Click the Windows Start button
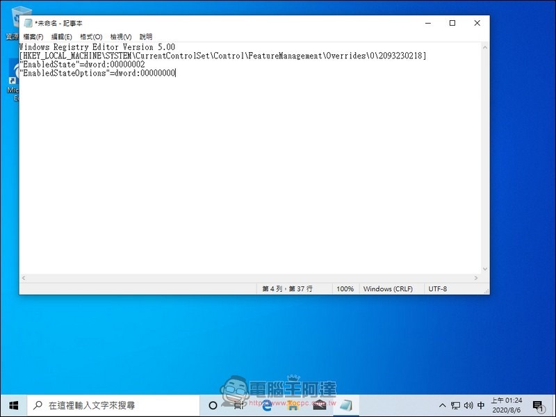Viewport: 556px width, 417px height. [x=14, y=405]
